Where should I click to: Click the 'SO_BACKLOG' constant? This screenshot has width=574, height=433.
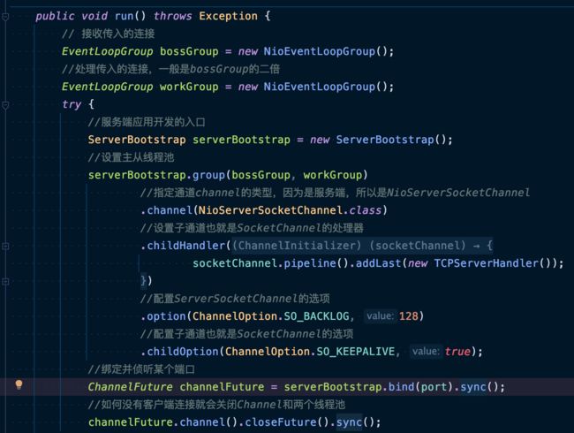316,316
